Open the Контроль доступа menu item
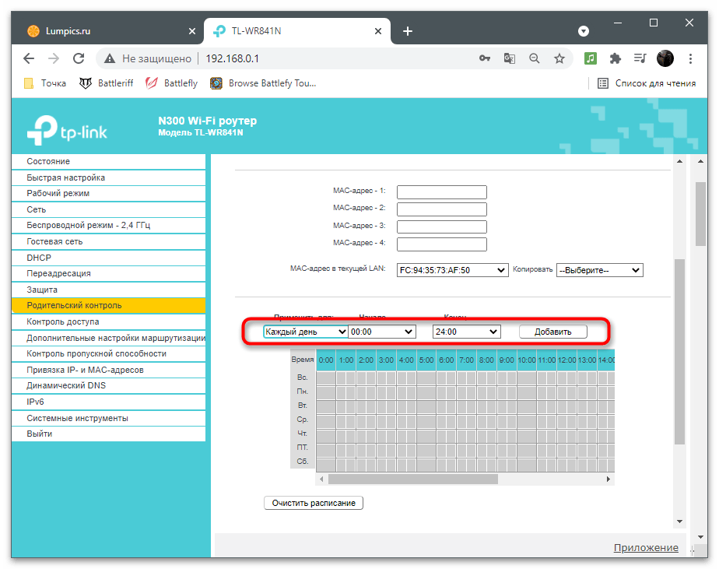The height and width of the screenshot is (569, 719). pyautogui.click(x=108, y=321)
